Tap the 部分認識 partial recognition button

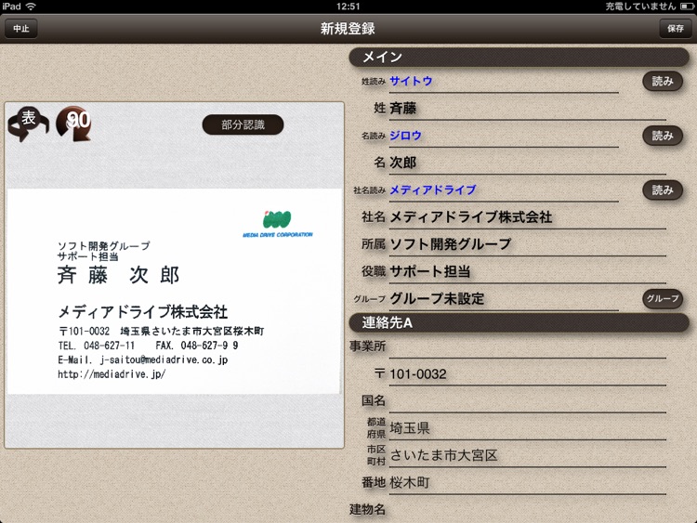point(243,124)
